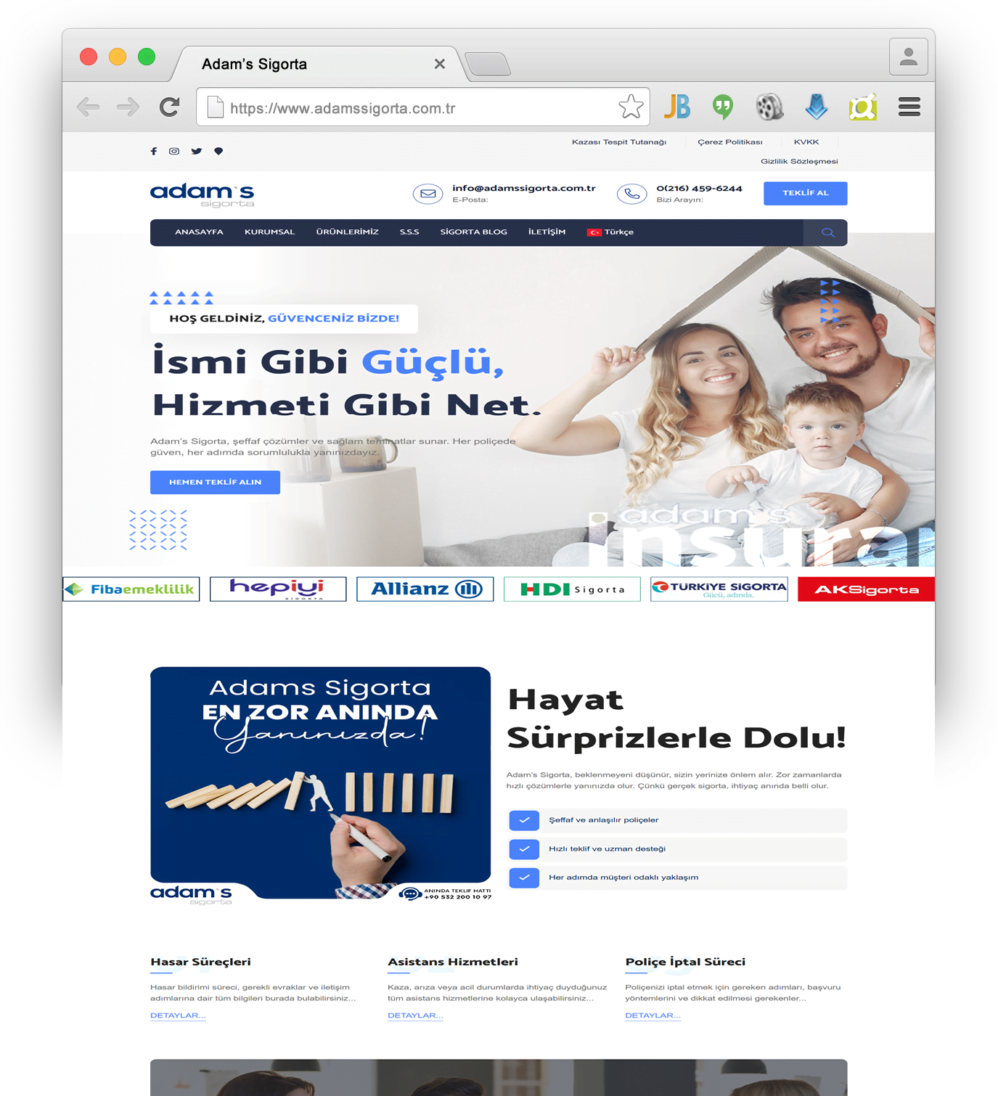Click the Instagram icon in the header

point(174,151)
